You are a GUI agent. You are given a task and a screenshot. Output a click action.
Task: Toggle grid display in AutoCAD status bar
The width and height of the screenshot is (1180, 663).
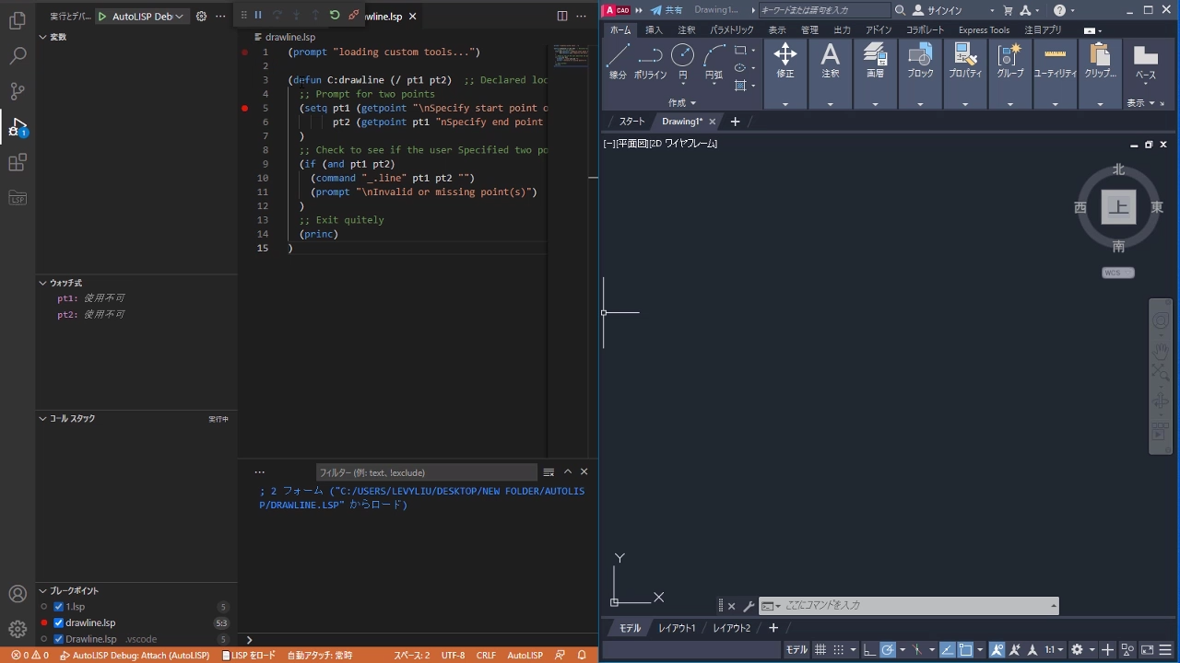tap(820, 649)
